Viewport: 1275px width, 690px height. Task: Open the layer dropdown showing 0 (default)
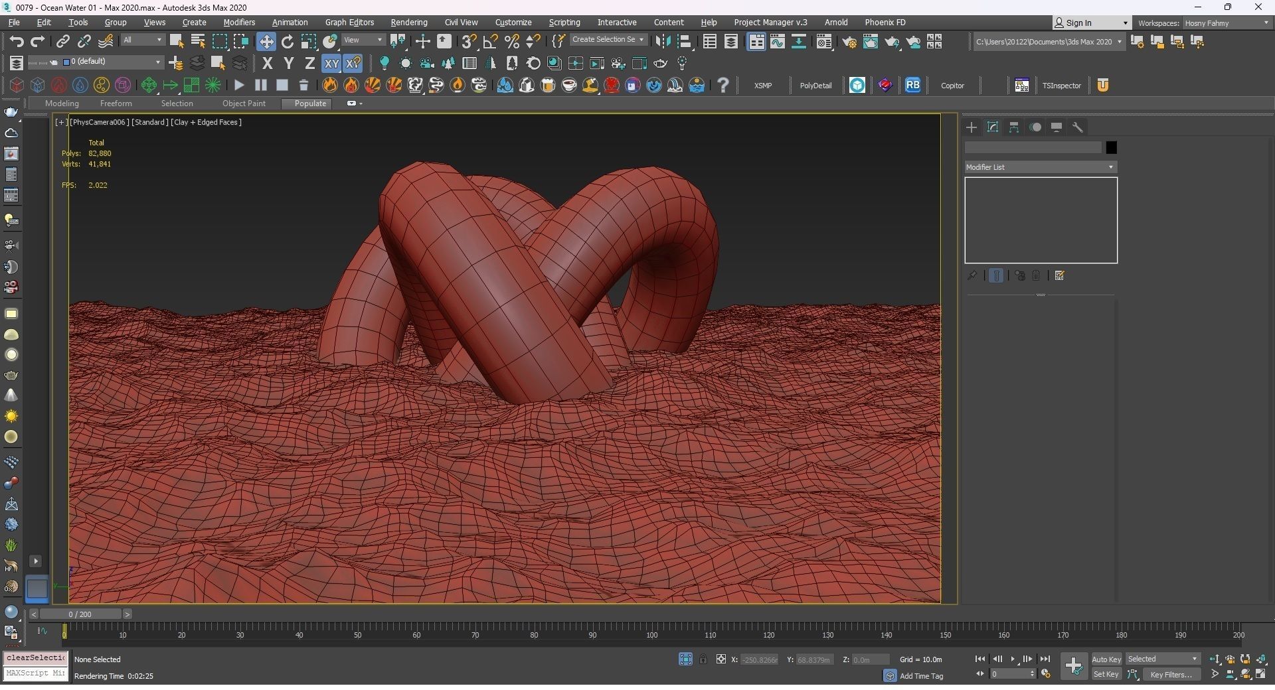tap(113, 62)
